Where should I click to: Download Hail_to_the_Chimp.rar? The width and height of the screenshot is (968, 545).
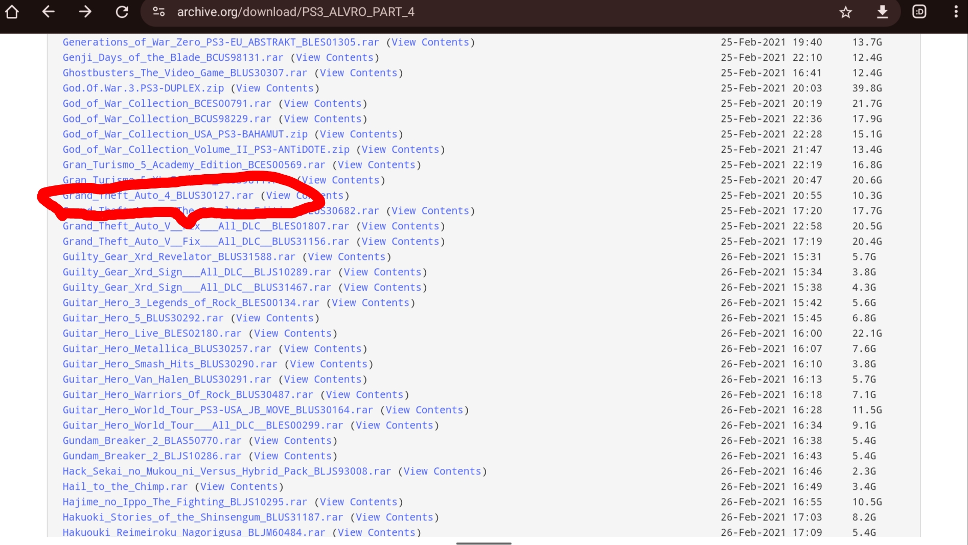coord(125,487)
